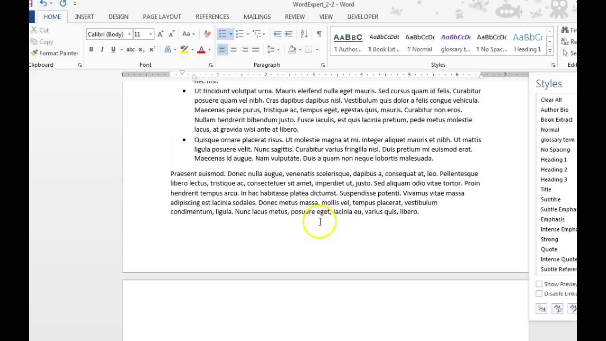
Task: Open the font color dropdown arrow
Action: [209, 49]
